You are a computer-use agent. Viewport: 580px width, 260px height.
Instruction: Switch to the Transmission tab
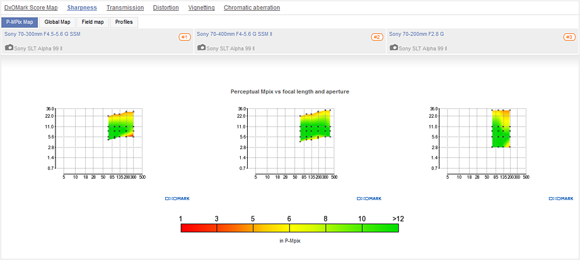pyautogui.click(x=125, y=8)
